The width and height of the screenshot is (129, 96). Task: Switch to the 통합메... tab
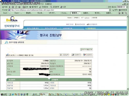[x=29, y=13]
